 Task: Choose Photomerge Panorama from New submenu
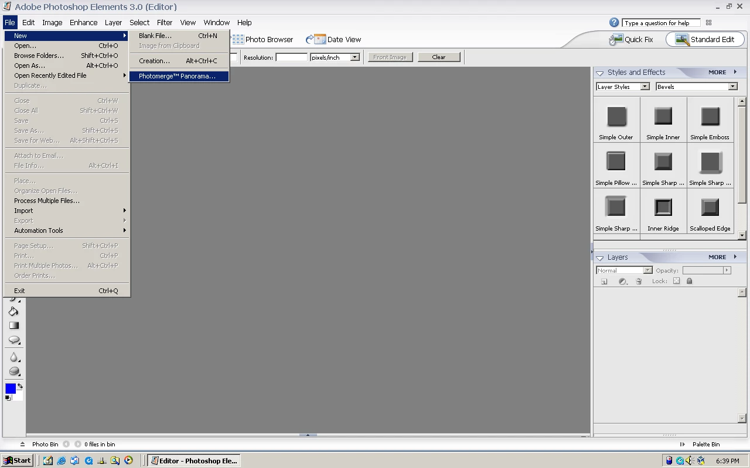coord(179,76)
